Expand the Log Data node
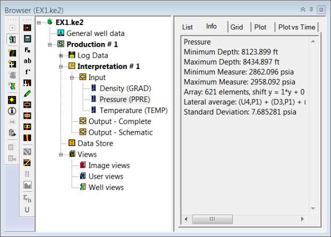Viewport: 331px width, 237px height. click(61, 56)
